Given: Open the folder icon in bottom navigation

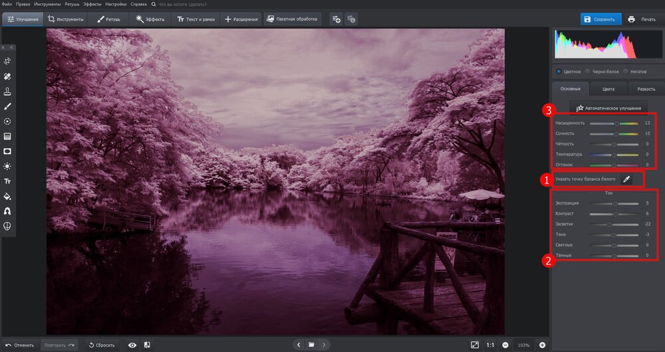Looking at the screenshot, I should click(311, 345).
